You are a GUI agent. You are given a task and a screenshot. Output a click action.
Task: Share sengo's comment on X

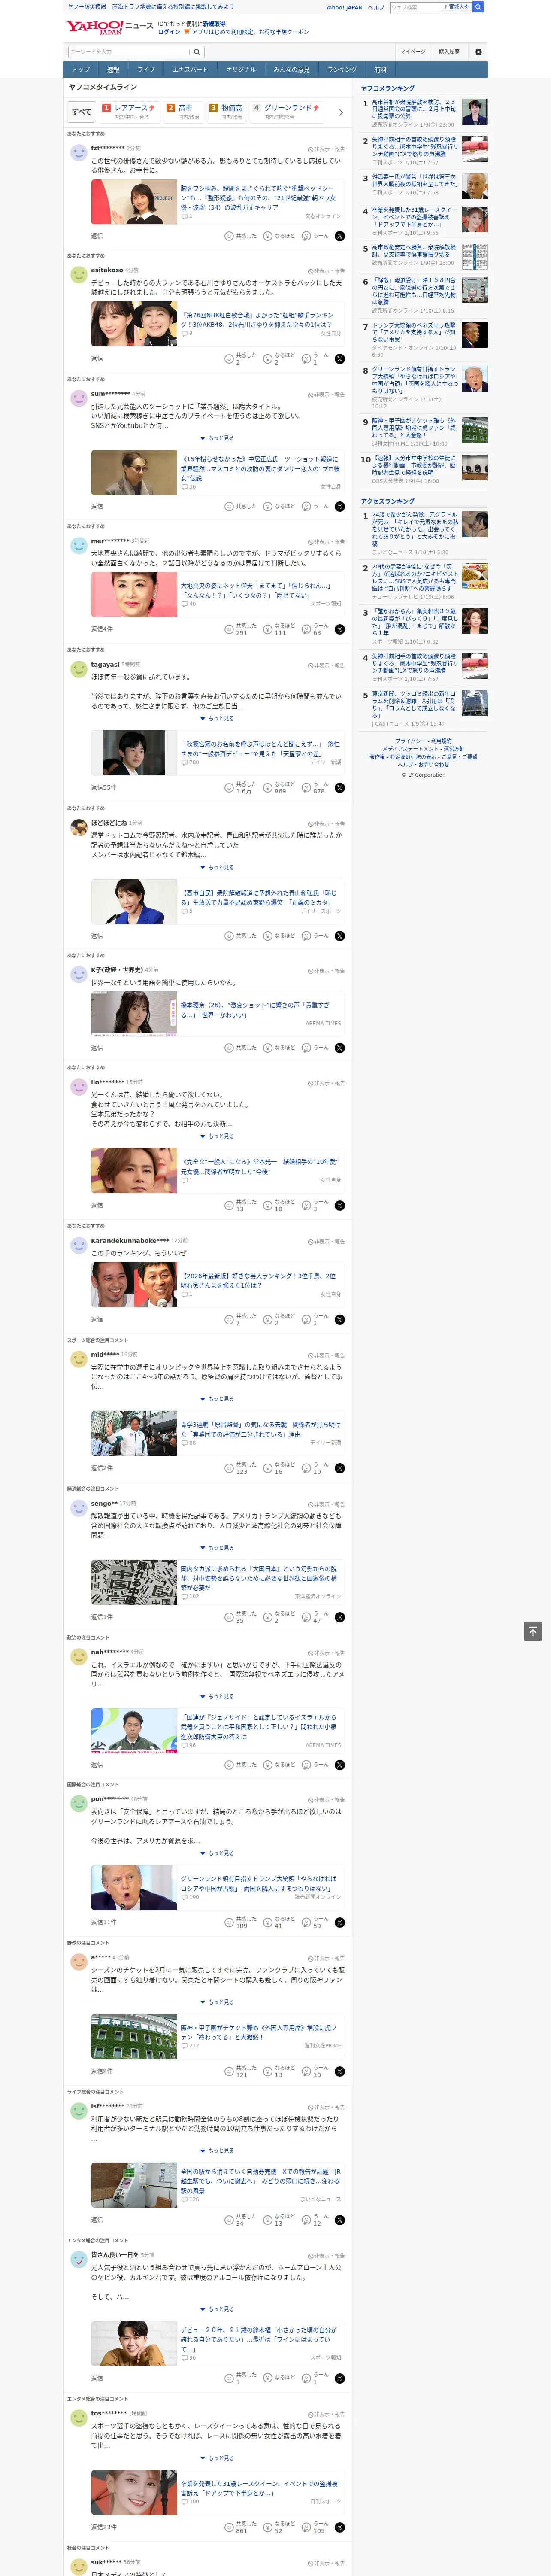(340, 1617)
